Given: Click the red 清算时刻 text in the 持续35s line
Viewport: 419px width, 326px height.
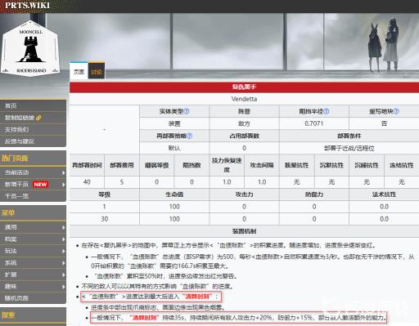Looking at the screenshot, I should 145,318.
